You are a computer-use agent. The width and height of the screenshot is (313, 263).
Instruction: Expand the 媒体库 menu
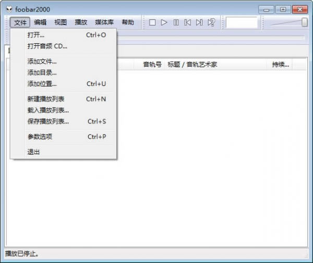tap(104, 22)
